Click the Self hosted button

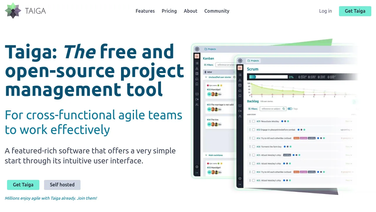pos(62,185)
